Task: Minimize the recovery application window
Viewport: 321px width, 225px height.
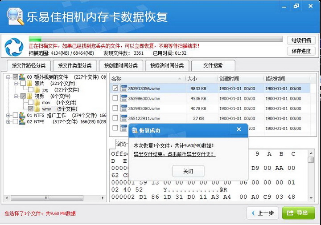Action: [284, 7]
